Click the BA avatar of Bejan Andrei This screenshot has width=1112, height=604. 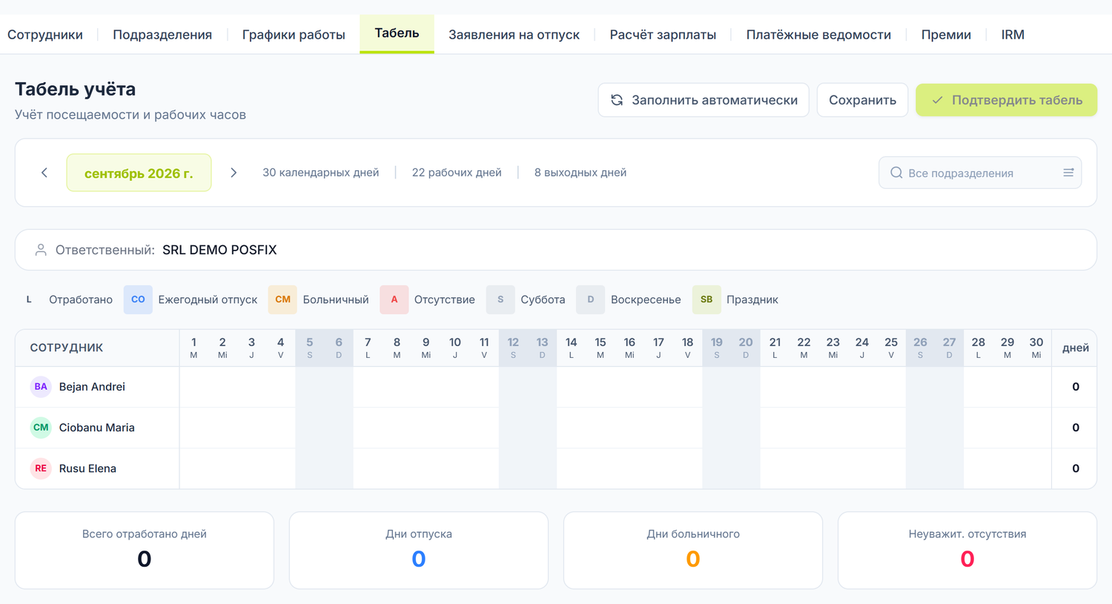coord(41,387)
